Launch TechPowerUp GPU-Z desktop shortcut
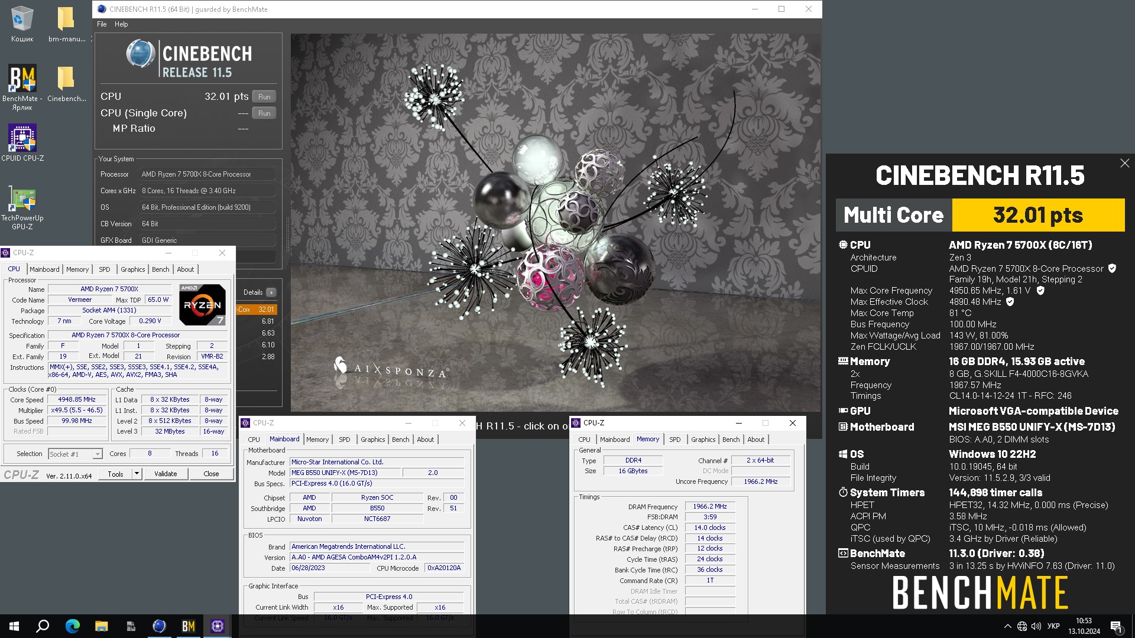The height and width of the screenshot is (638, 1135). pos(22,208)
